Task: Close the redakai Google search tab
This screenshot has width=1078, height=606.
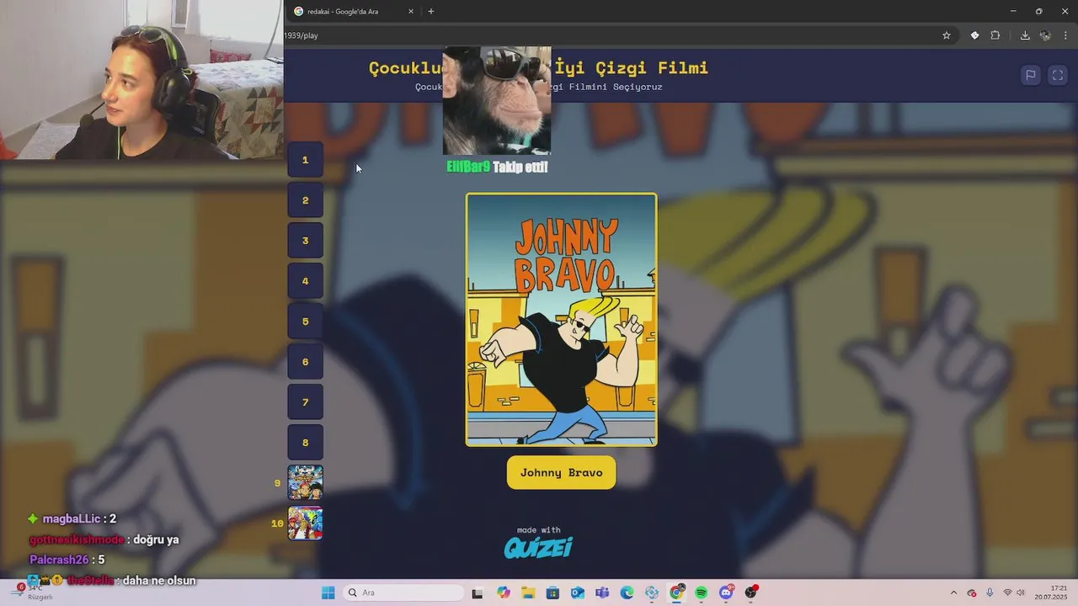Action: 411,11
